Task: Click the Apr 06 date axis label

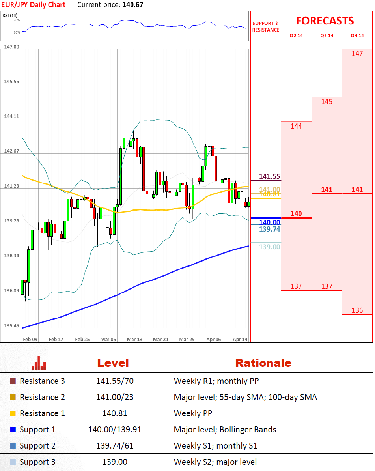Action: click(213, 339)
